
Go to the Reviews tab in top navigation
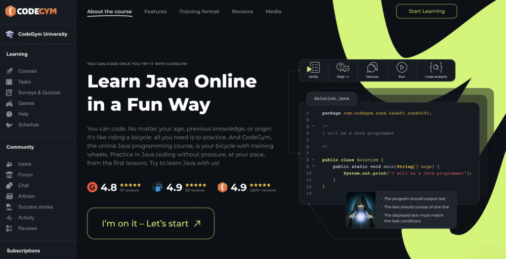(x=242, y=12)
